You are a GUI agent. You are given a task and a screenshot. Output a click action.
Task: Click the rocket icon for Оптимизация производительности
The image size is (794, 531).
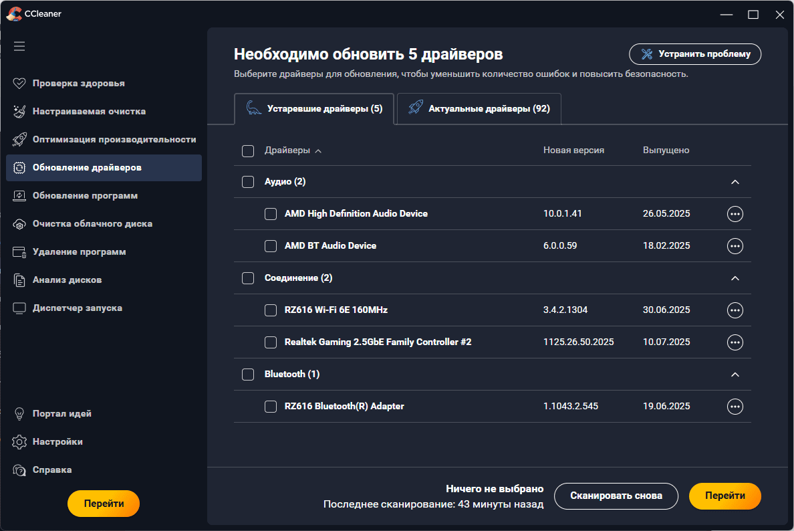pos(19,139)
